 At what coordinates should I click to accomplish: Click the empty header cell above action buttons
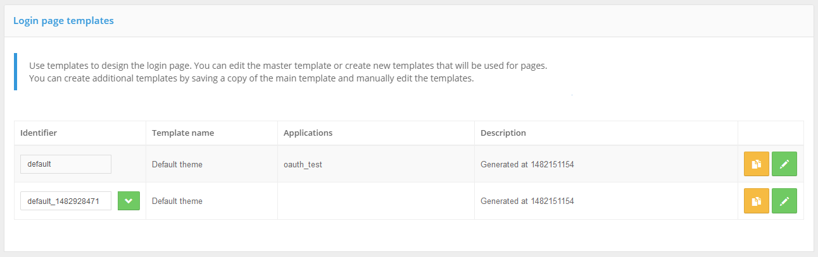click(771, 133)
